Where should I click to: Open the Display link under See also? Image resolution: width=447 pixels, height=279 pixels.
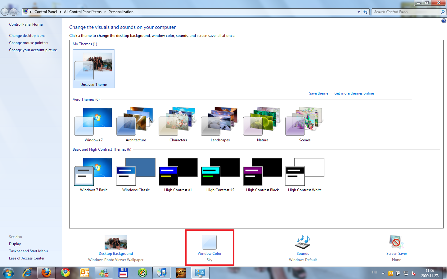point(15,244)
